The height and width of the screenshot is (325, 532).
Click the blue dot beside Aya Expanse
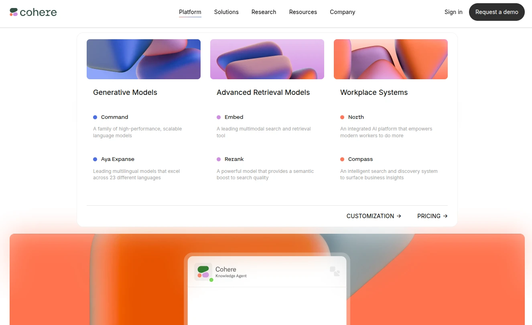pyautogui.click(x=95, y=159)
